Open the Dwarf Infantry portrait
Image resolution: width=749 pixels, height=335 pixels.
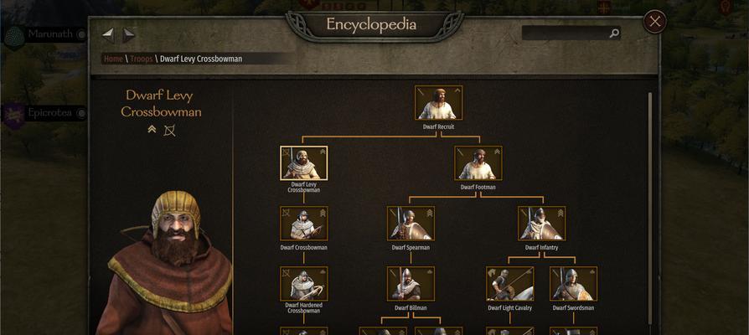pos(542,224)
